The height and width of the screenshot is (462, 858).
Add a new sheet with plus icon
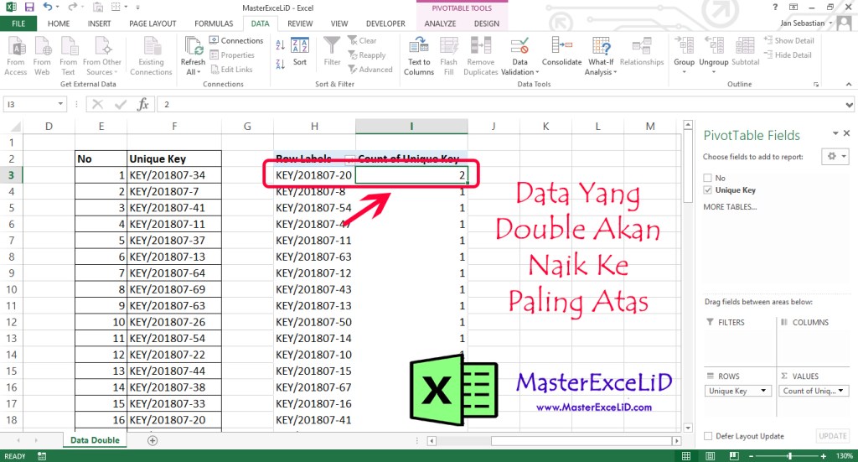click(152, 441)
